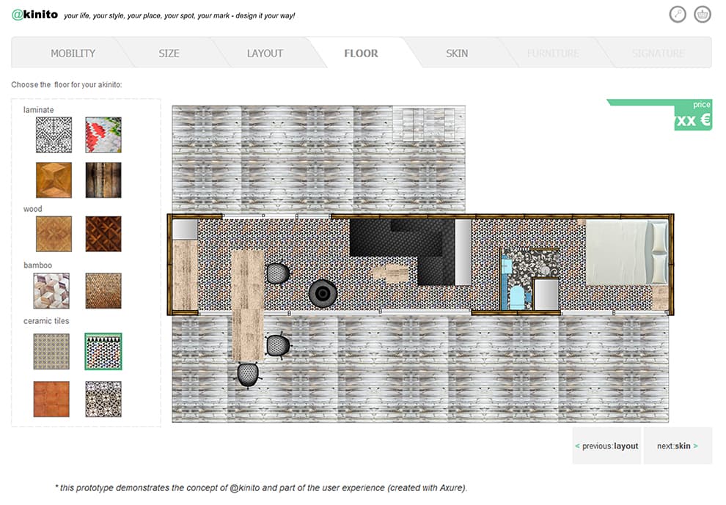
Task: Open the greyed FURNITURE tab
Action: pyautogui.click(x=553, y=54)
